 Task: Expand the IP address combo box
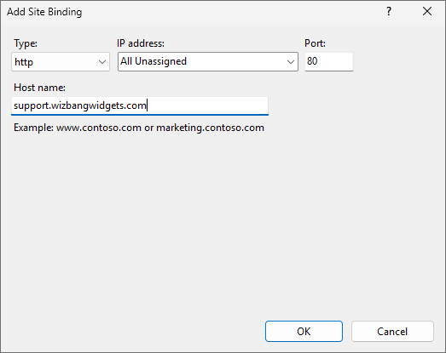(x=207, y=61)
